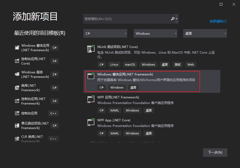
Task: Select recent CLR 类库(.NET Framework) entry text
Action: pos(32,139)
